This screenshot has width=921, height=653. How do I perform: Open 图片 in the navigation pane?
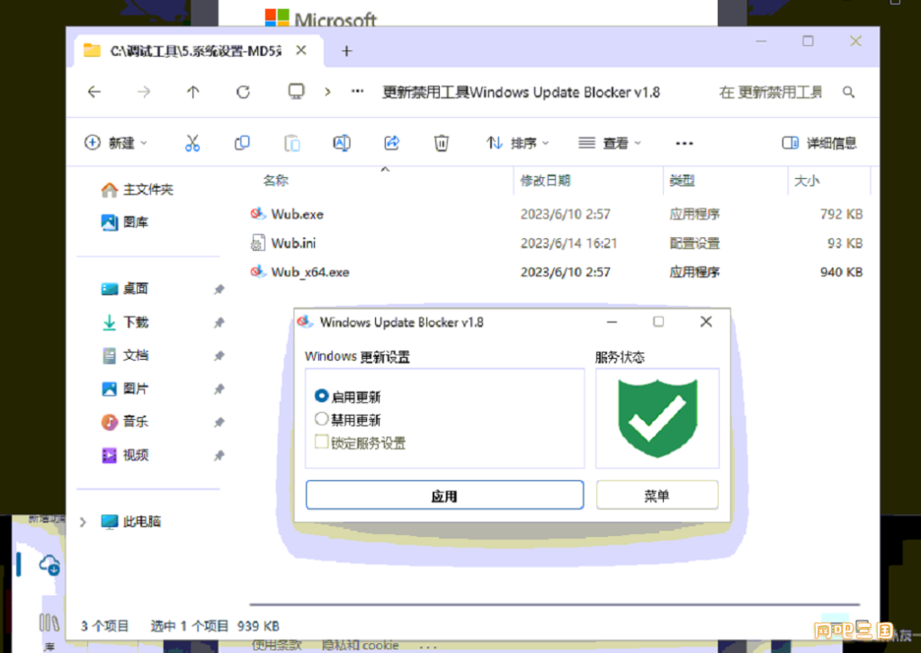pyautogui.click(x=124, y=389)
